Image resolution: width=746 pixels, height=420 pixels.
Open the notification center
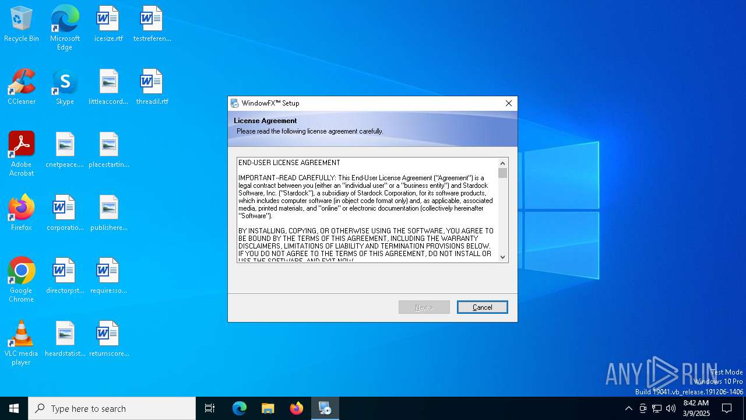(727, 408)
